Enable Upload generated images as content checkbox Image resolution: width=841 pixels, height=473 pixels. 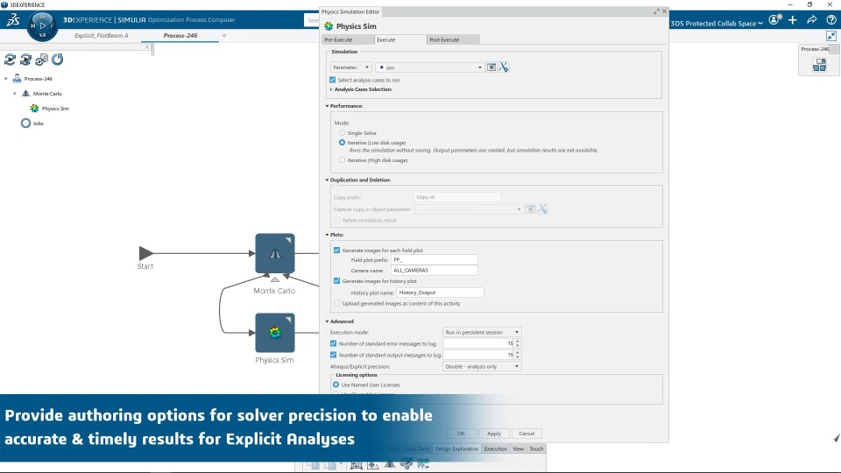pos(336,303)
